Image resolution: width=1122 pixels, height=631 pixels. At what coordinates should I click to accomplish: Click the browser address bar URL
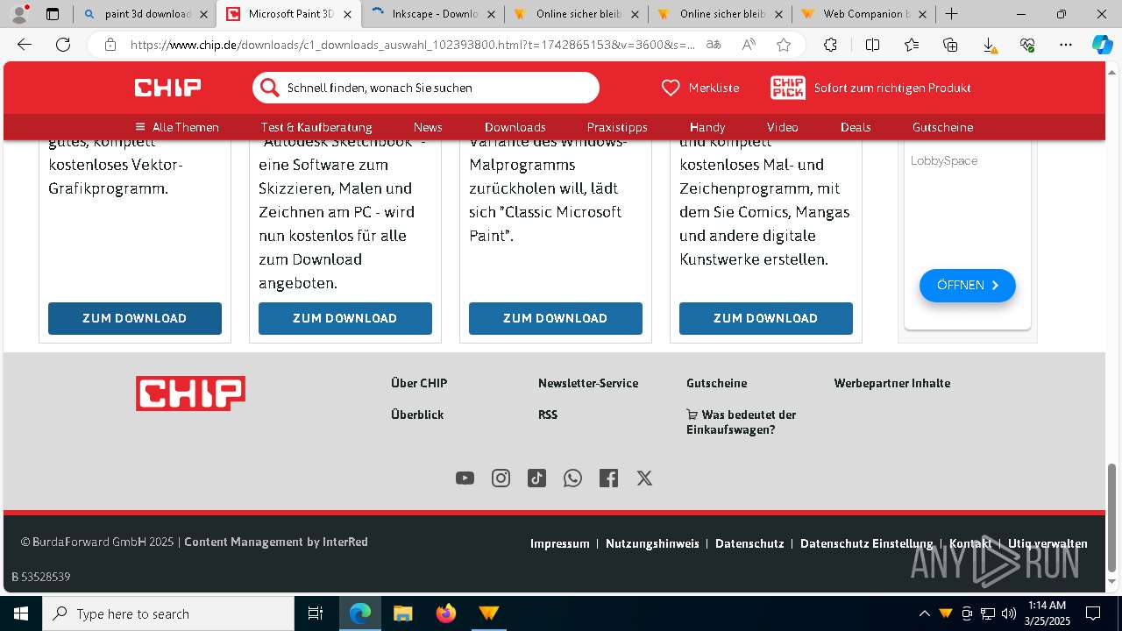(412, 45)
